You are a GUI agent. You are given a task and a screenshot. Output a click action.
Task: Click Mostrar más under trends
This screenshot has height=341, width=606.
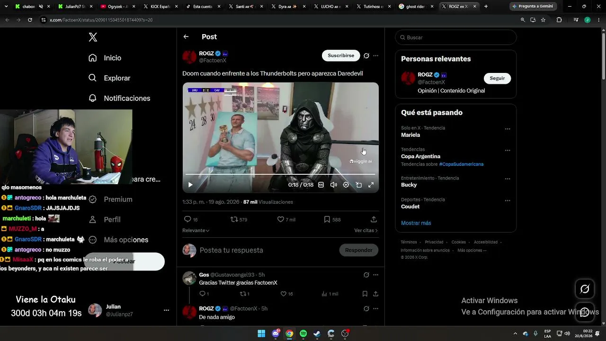tap(416, 223)
